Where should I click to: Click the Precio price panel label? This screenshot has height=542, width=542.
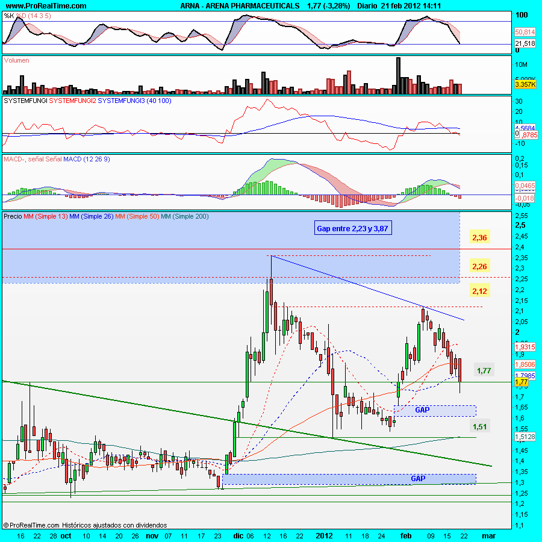(13, 216)
